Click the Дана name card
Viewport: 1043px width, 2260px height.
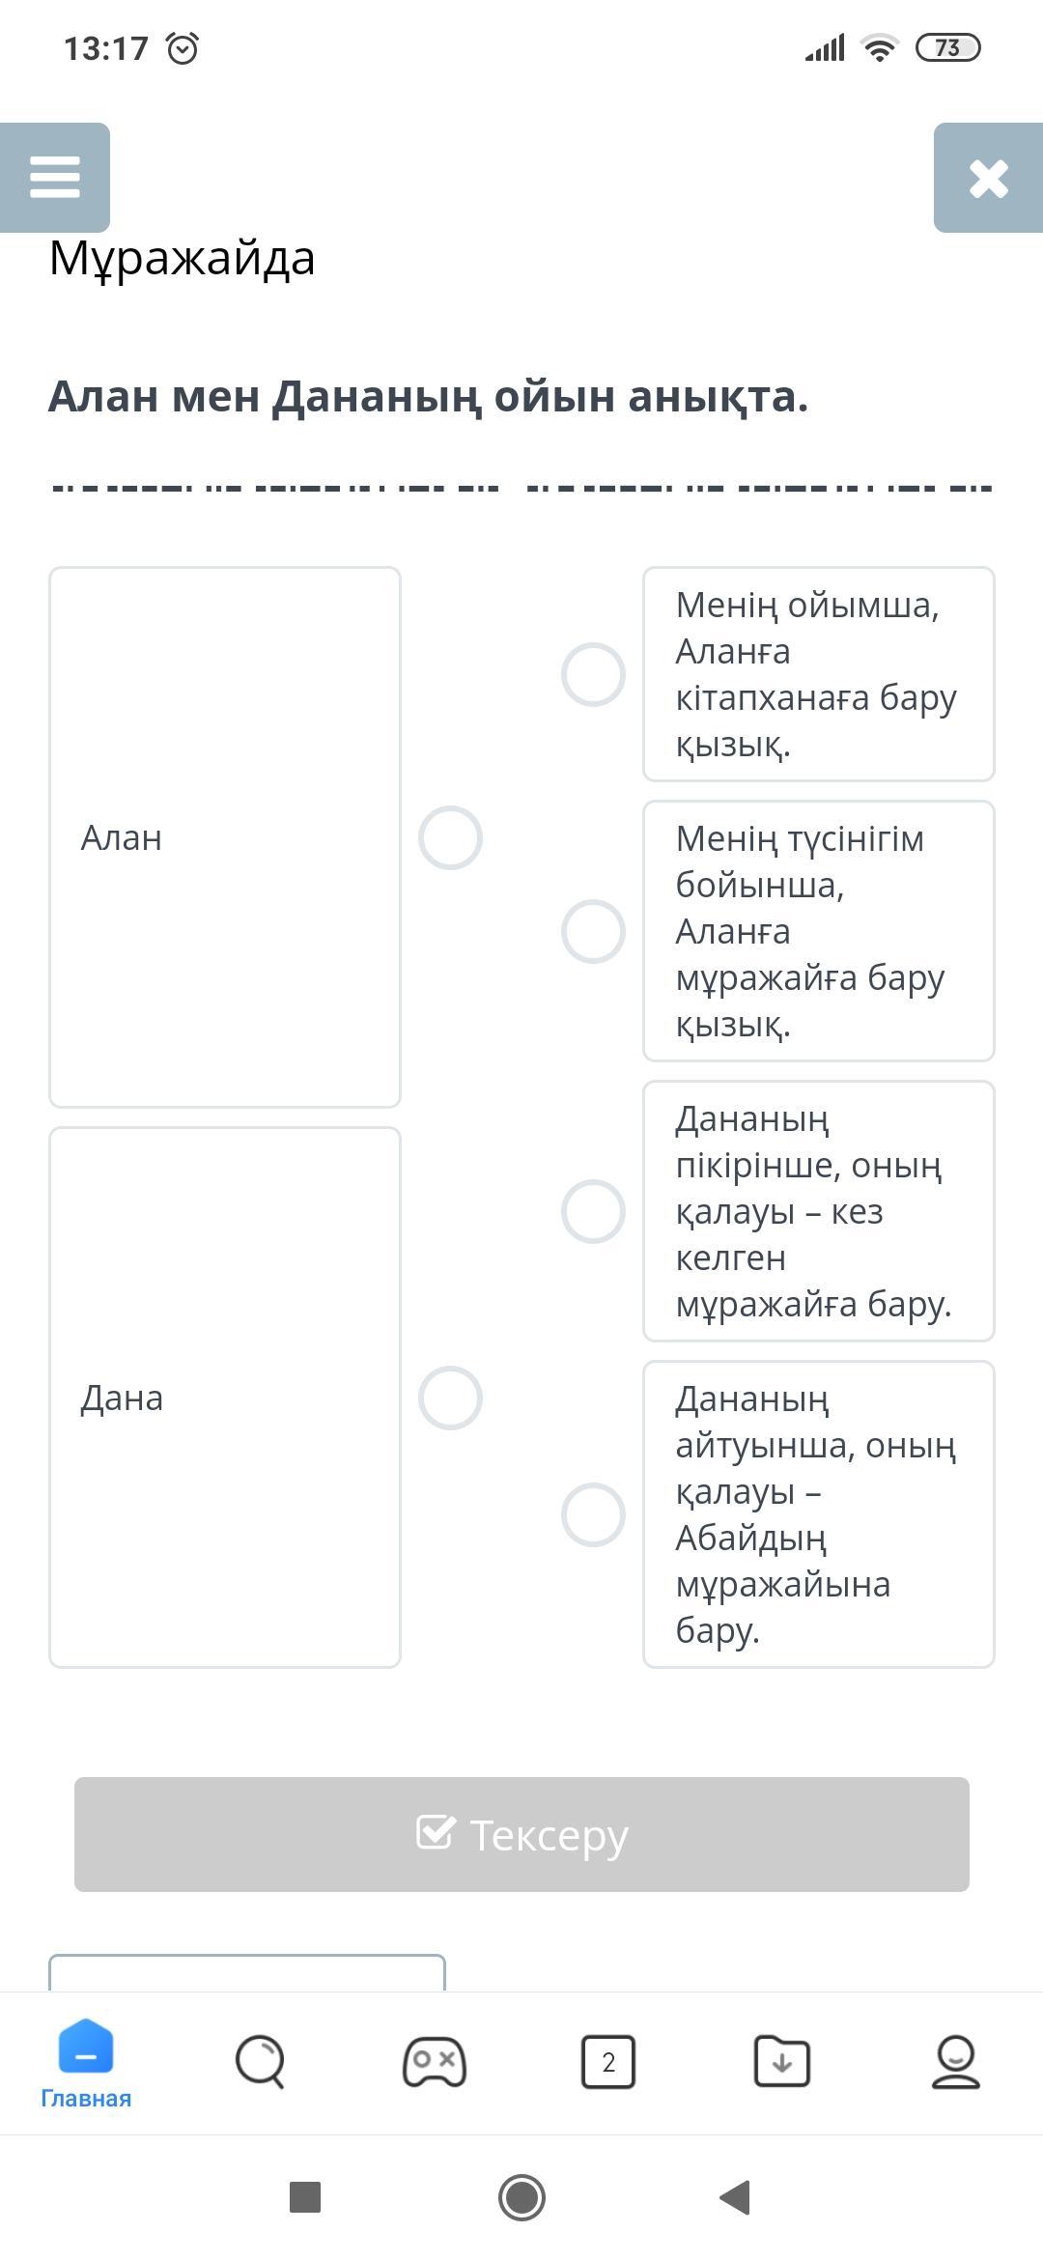click(224, 1398)
